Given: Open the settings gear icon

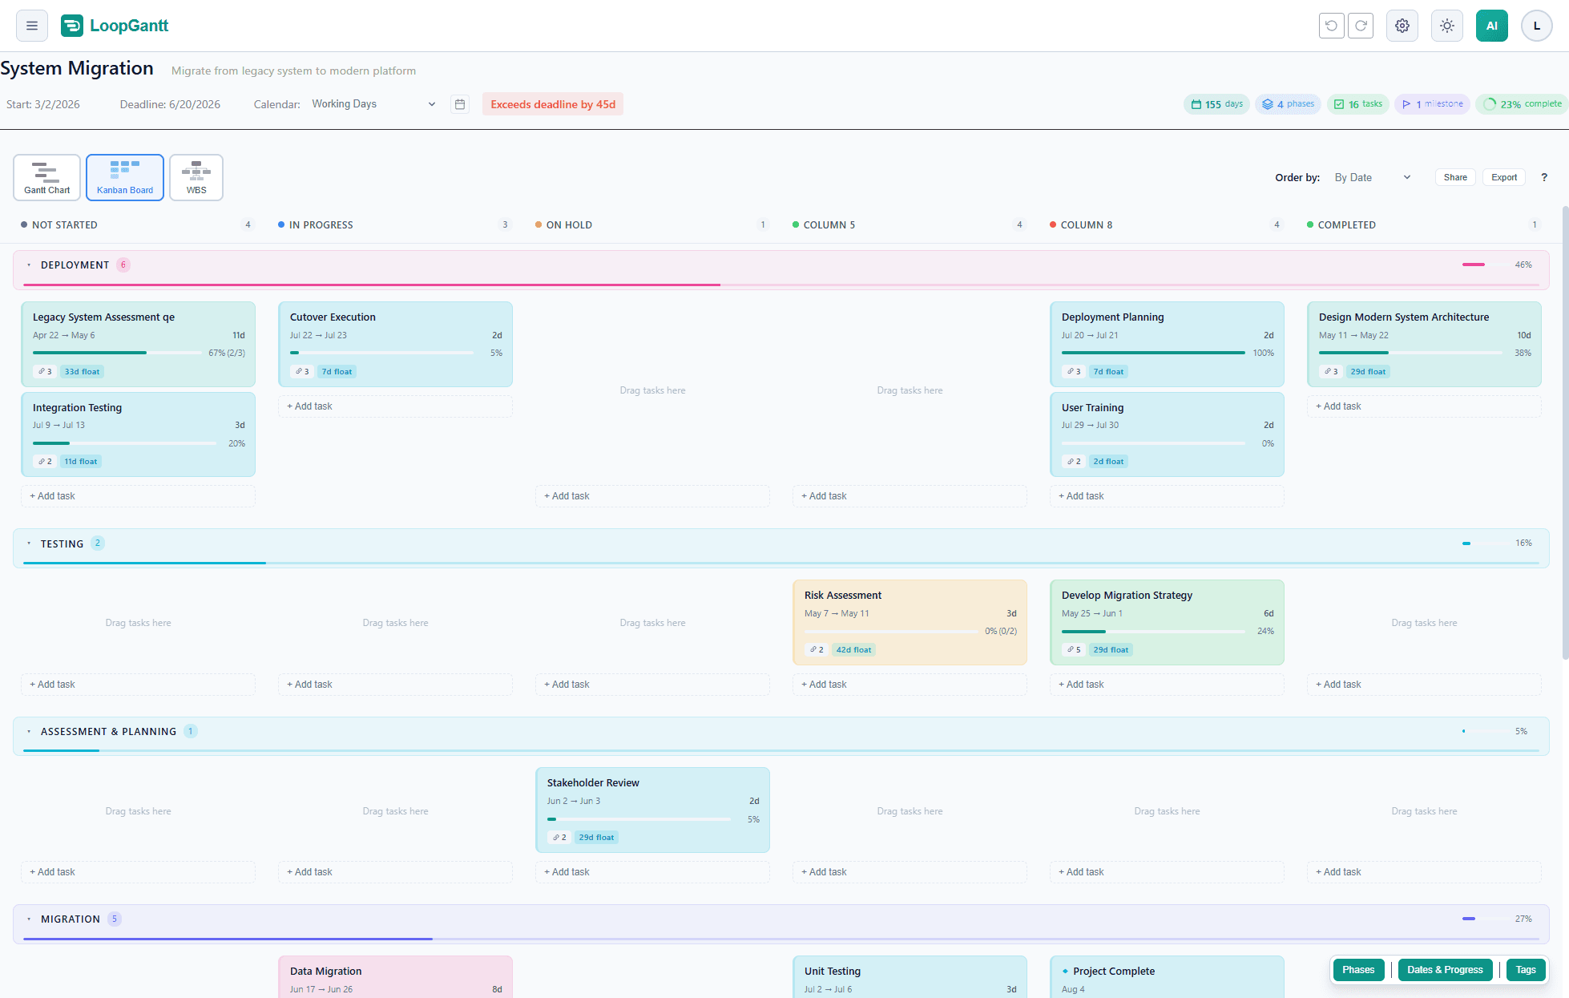Looking at the screenshot, I should pos(1402,25).
